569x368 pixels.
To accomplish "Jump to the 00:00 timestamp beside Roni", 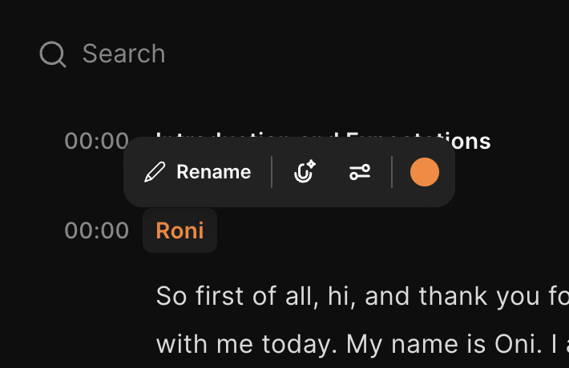I will [96, 231].
